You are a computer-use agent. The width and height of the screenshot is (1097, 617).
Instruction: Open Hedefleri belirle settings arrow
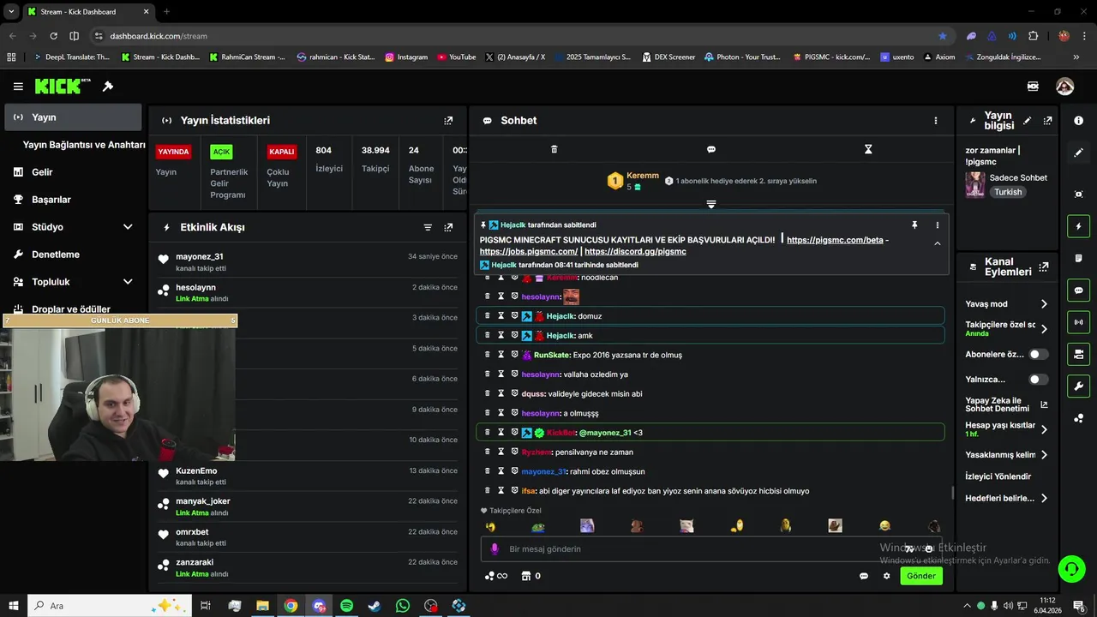click(1044, 498)
